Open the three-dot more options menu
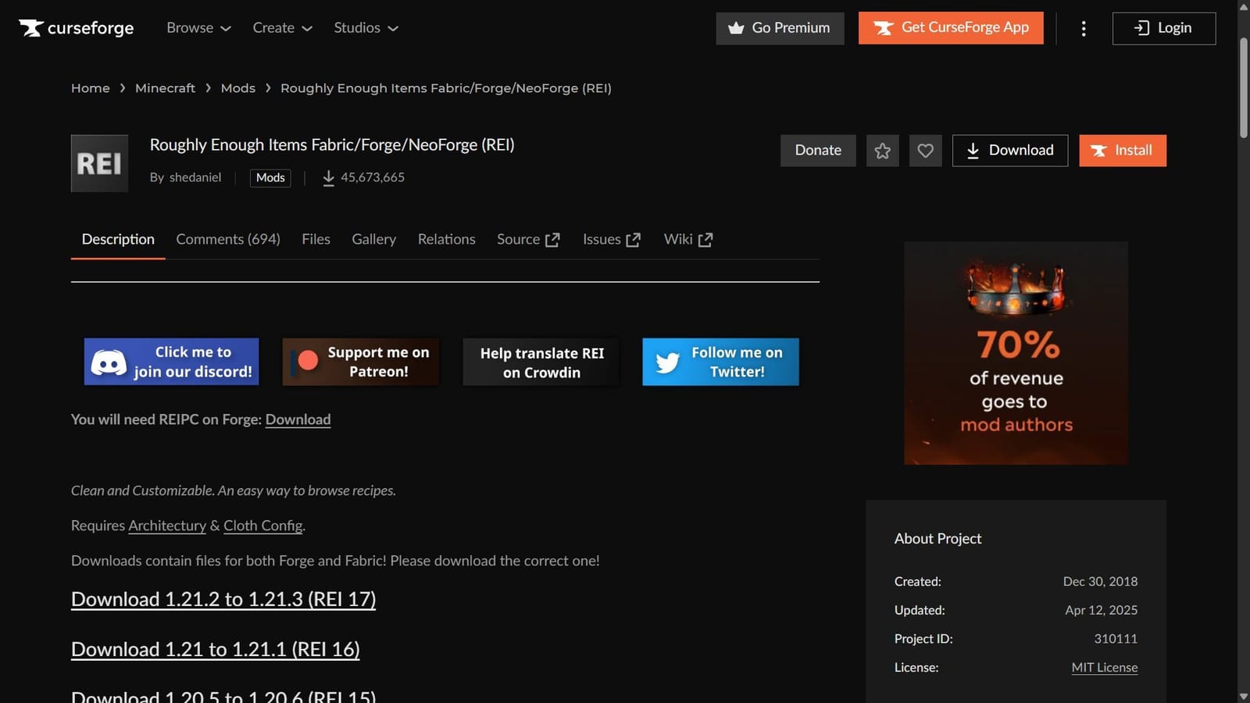 (1083, 29)
